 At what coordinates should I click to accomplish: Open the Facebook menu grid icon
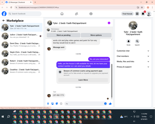(137, 14)
